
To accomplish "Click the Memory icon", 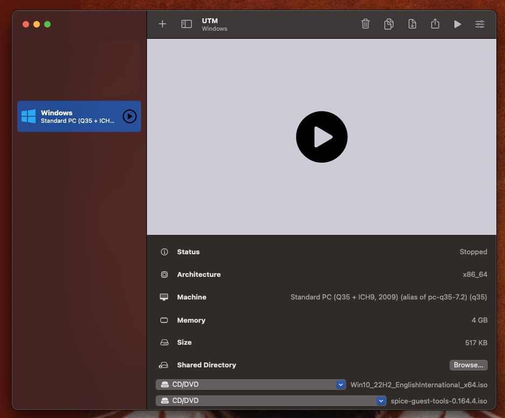I will [x=164, y=320].
